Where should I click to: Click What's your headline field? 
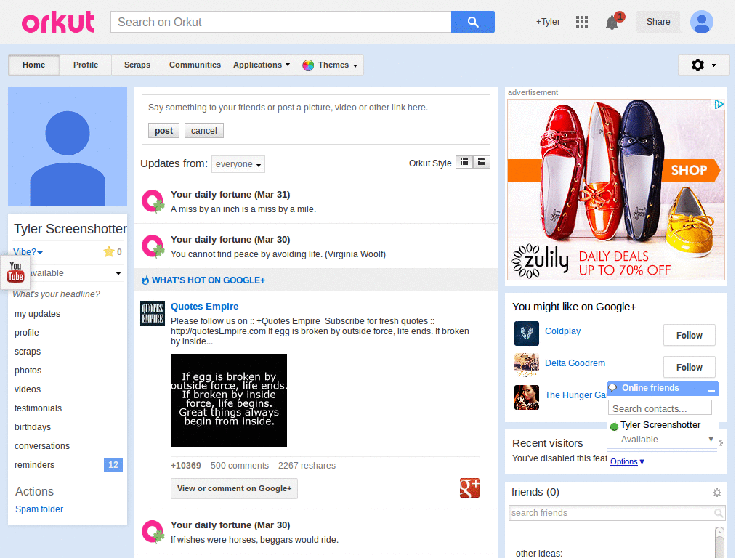pyautogui.click(x=57, y=294)
